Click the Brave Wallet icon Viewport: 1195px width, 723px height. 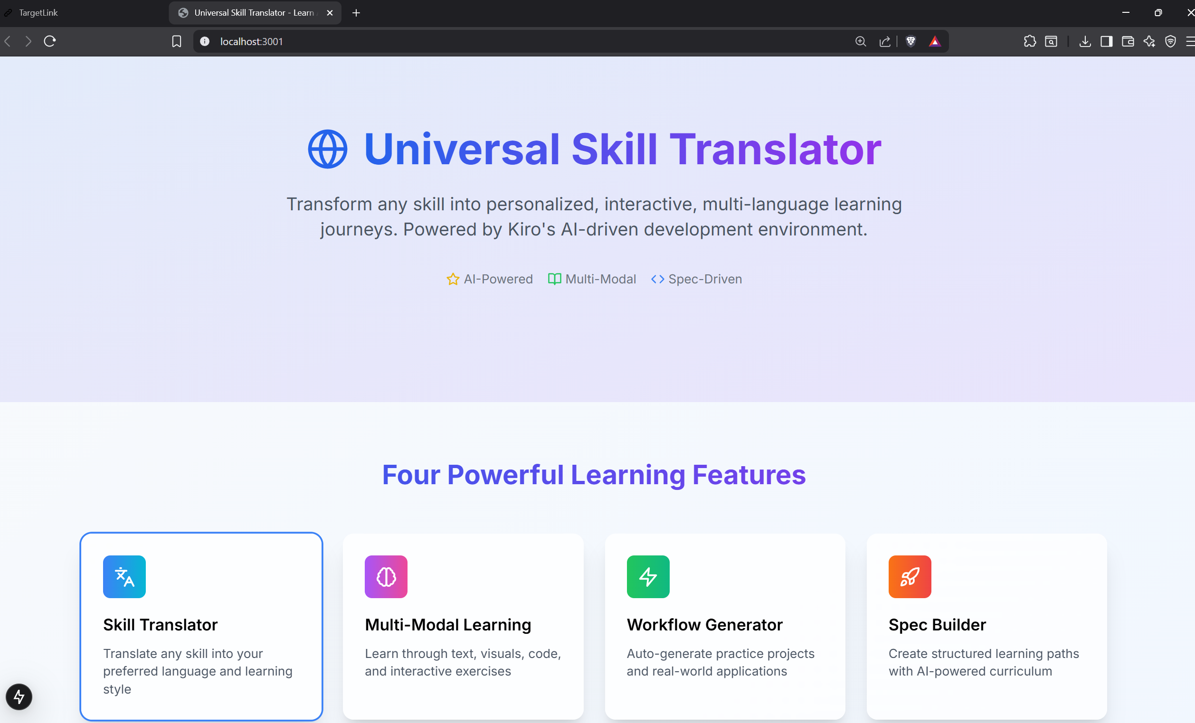[1128, 42]
